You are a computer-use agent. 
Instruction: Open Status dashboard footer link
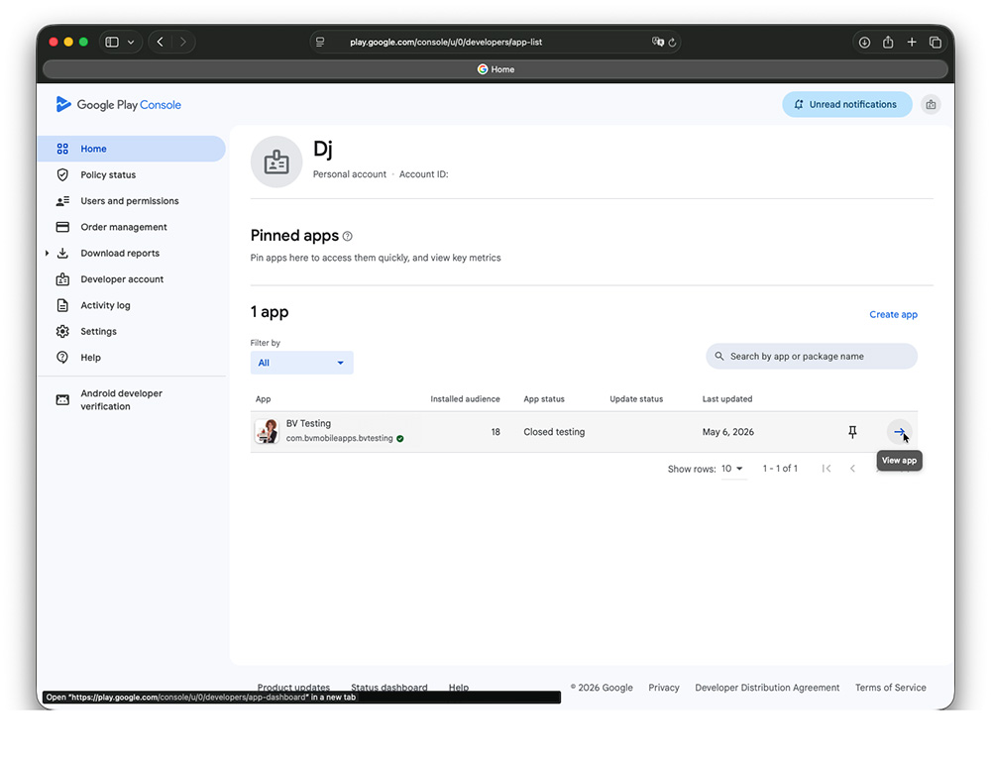[389, 687]
